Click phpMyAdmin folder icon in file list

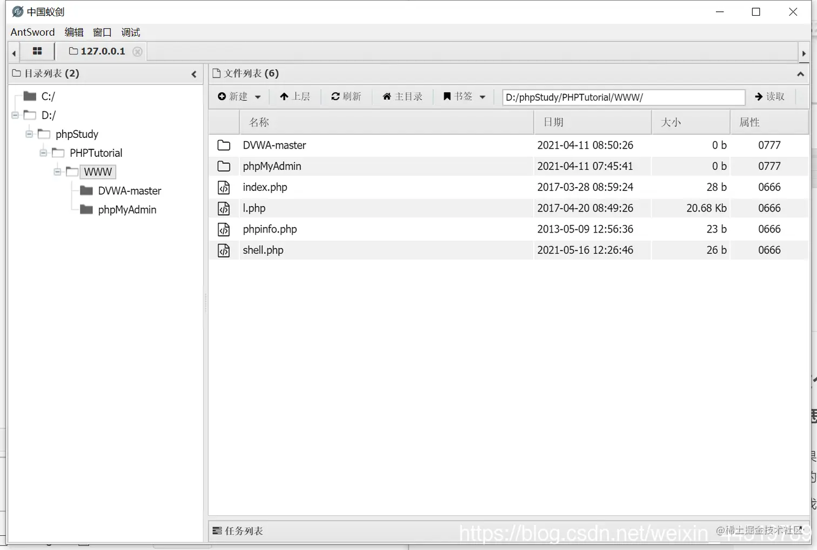coord(224,167)
